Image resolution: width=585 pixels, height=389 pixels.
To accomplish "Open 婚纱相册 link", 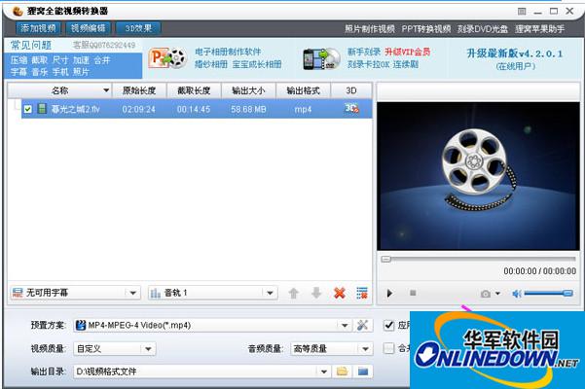I will point(211,64).
